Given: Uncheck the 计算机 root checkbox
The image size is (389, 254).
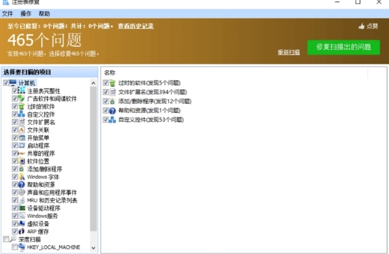Looking at the screenshot, I should pos(6,83).
